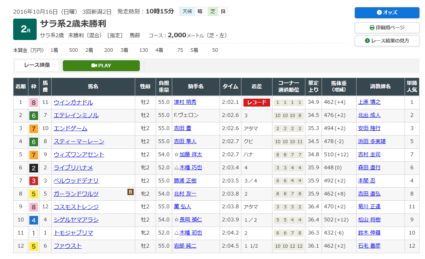Open trainer 浜田 多実雄 profile
The height and width of the screenshot is (259, 425).
pos(372,142)
